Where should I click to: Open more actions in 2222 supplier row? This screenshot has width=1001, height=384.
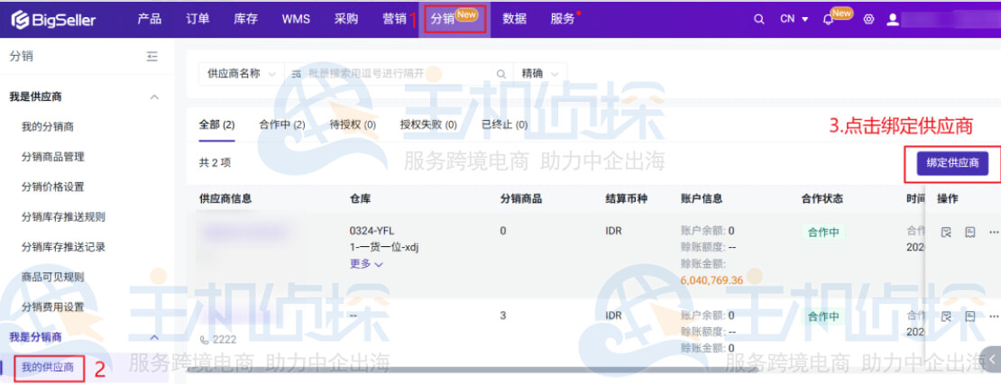tap(994, 316)
